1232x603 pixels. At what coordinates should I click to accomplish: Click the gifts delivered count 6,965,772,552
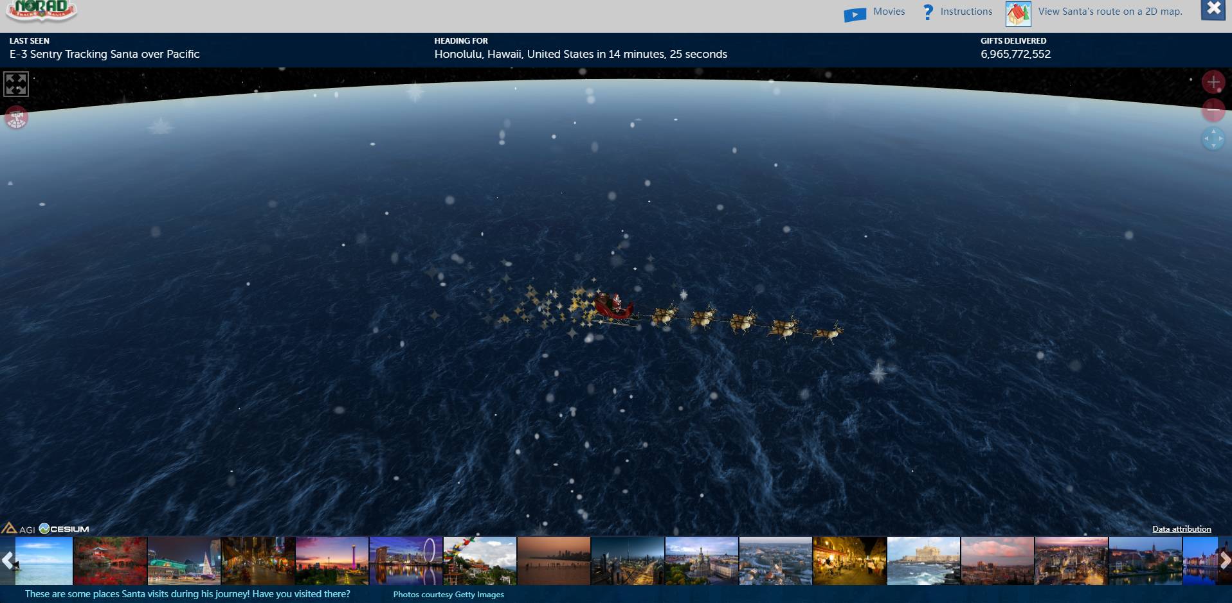tap(1015, 54)
